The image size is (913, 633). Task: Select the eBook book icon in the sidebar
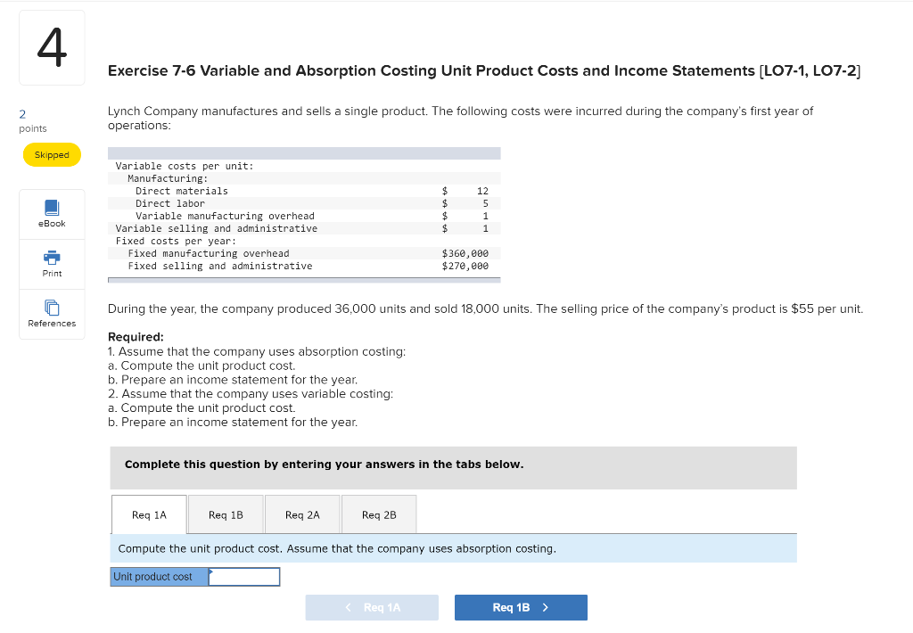[51, 207]
